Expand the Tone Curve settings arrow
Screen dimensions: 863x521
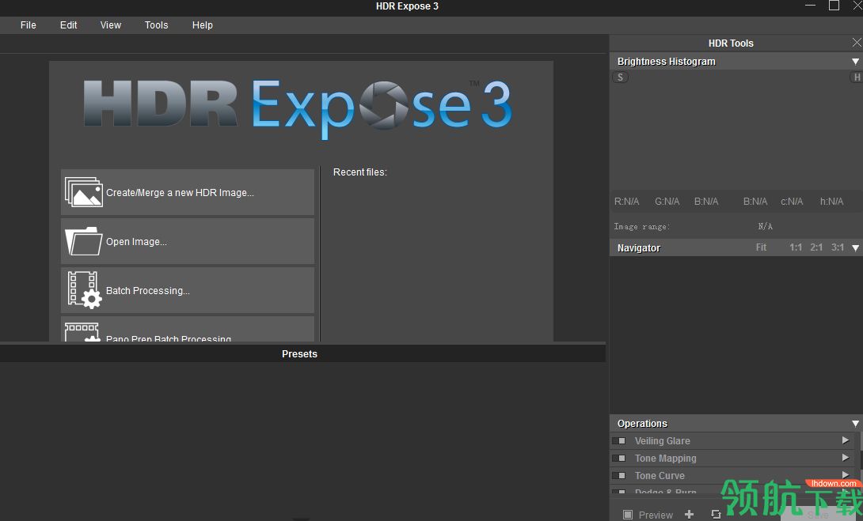[846, 474]
